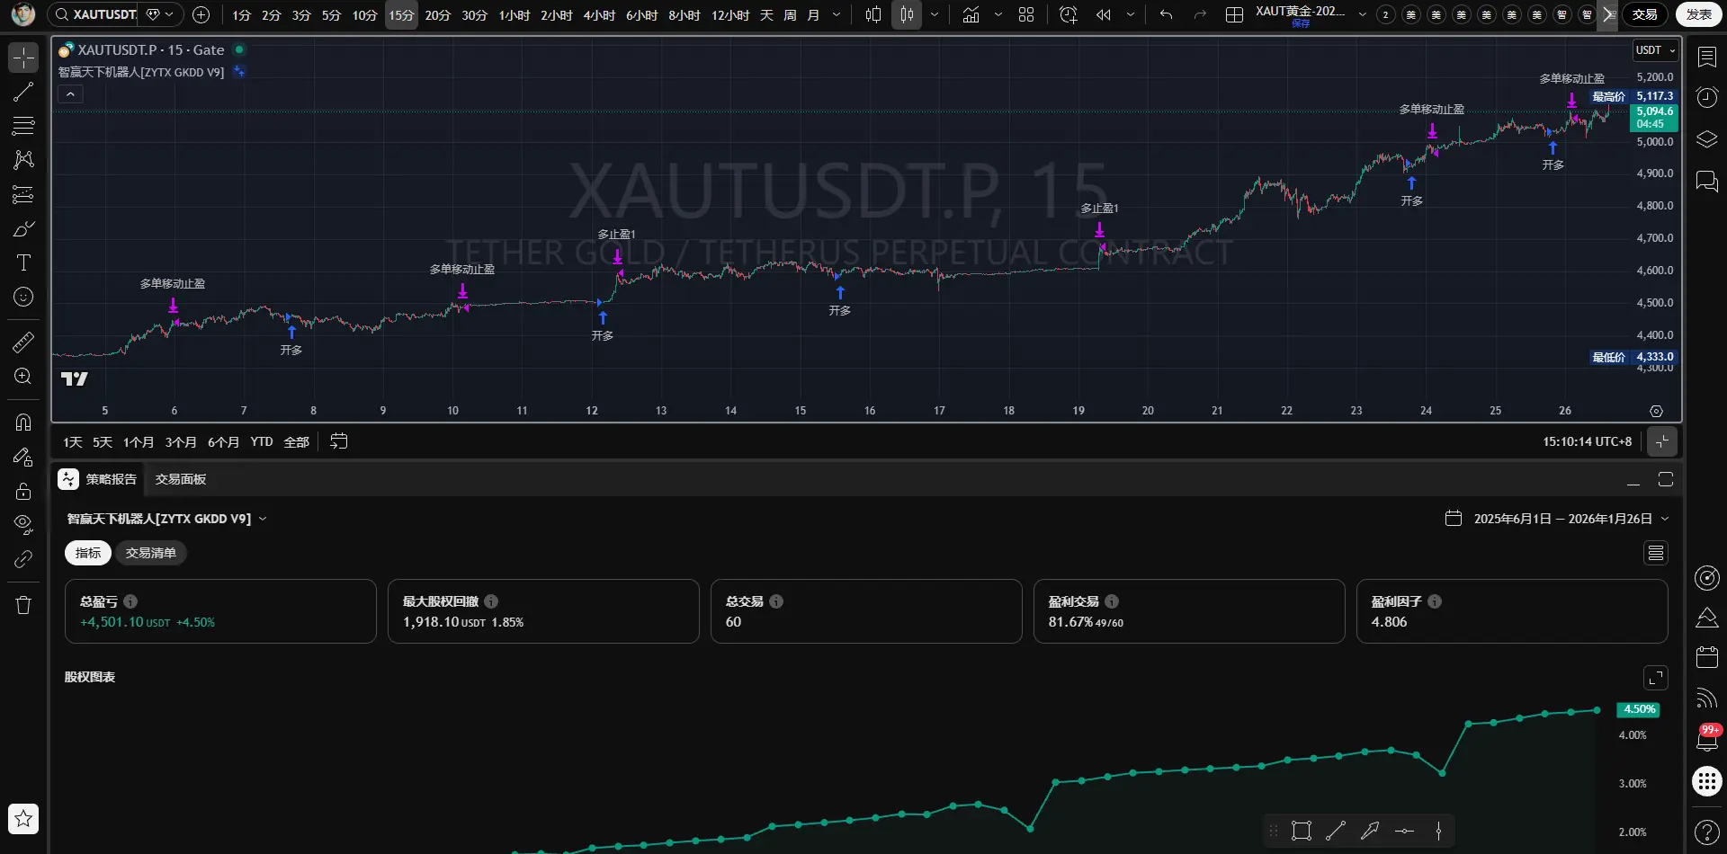Toggle lock all drawings
1727x854 pixels.
23,491
